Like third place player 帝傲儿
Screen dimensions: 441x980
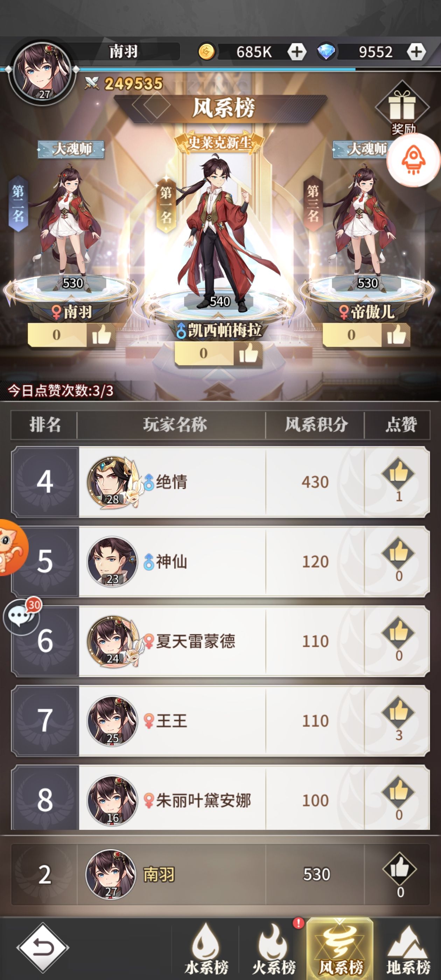[396, 336]
